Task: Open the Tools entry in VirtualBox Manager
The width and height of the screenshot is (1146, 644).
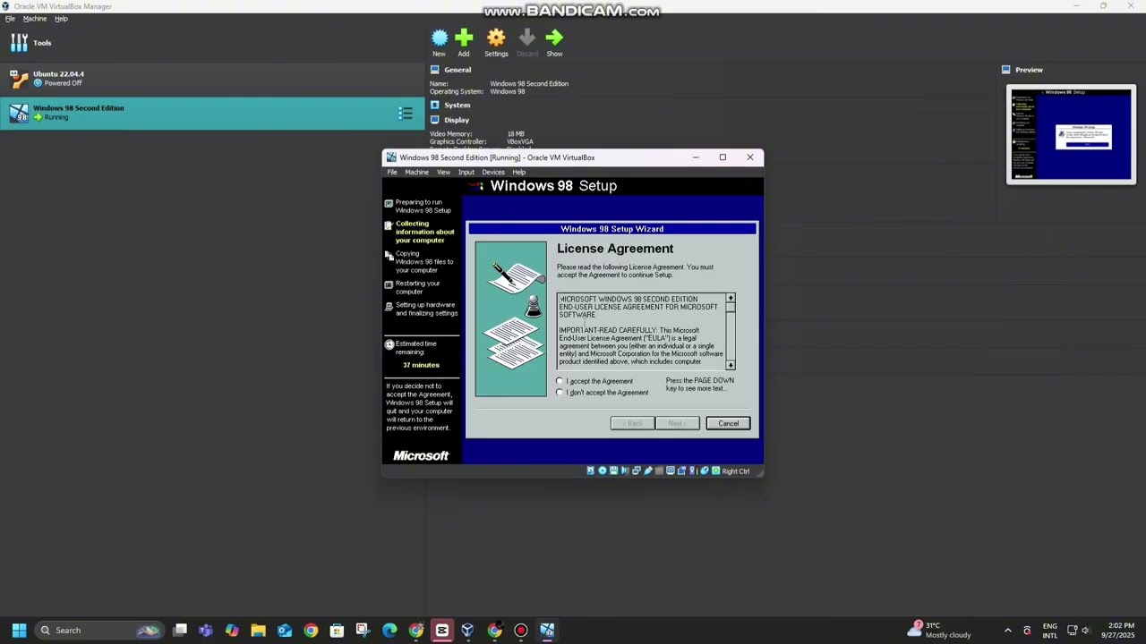Action: [212, 43]
